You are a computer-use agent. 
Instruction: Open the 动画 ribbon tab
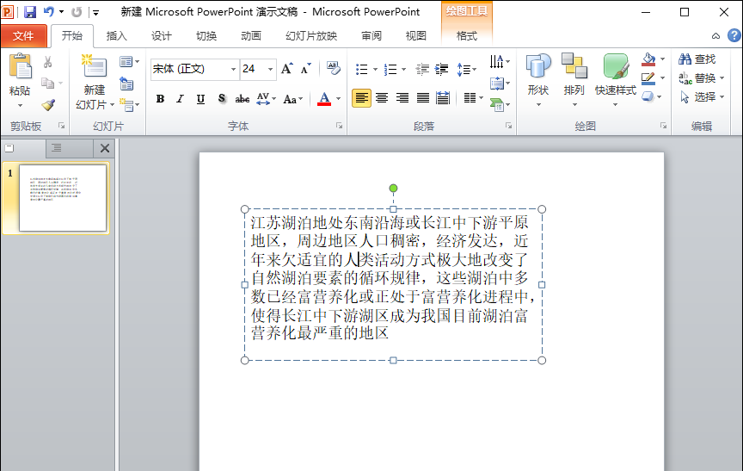click(x=250, y=36)
